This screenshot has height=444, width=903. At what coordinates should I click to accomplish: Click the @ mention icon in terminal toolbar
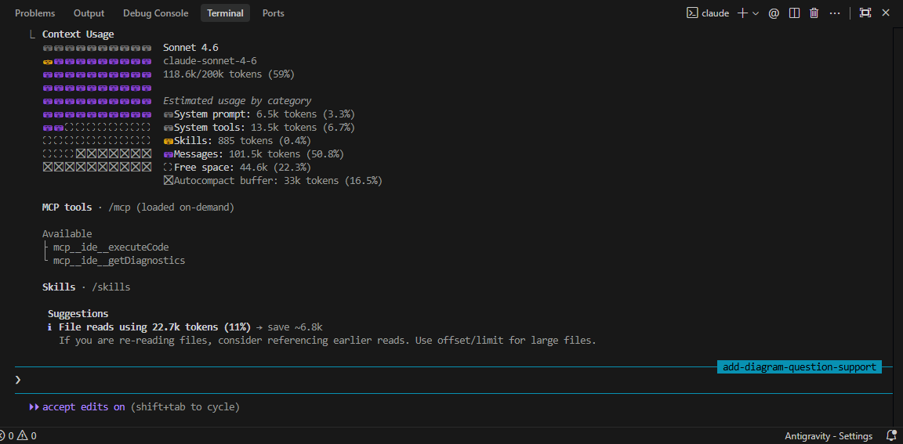[x=774, y=13]
